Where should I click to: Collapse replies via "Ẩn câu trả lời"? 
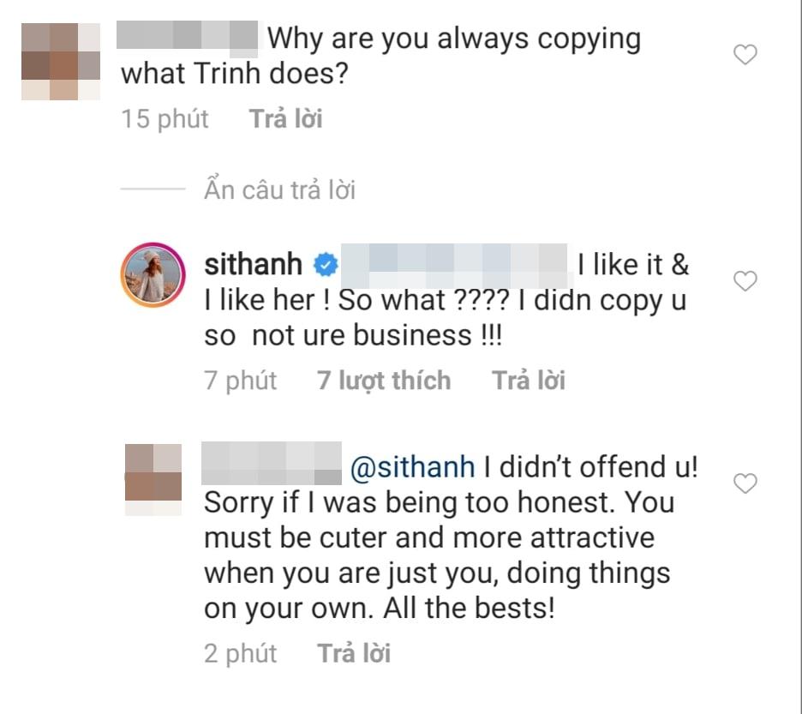tap(279, 189)
